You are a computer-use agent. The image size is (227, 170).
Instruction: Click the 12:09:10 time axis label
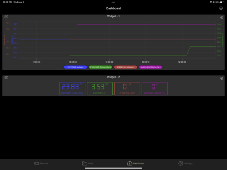point(146,62)
